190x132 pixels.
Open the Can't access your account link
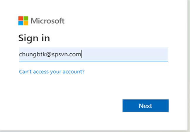52,72
